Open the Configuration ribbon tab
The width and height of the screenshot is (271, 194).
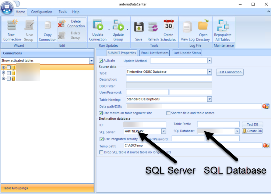41,12
